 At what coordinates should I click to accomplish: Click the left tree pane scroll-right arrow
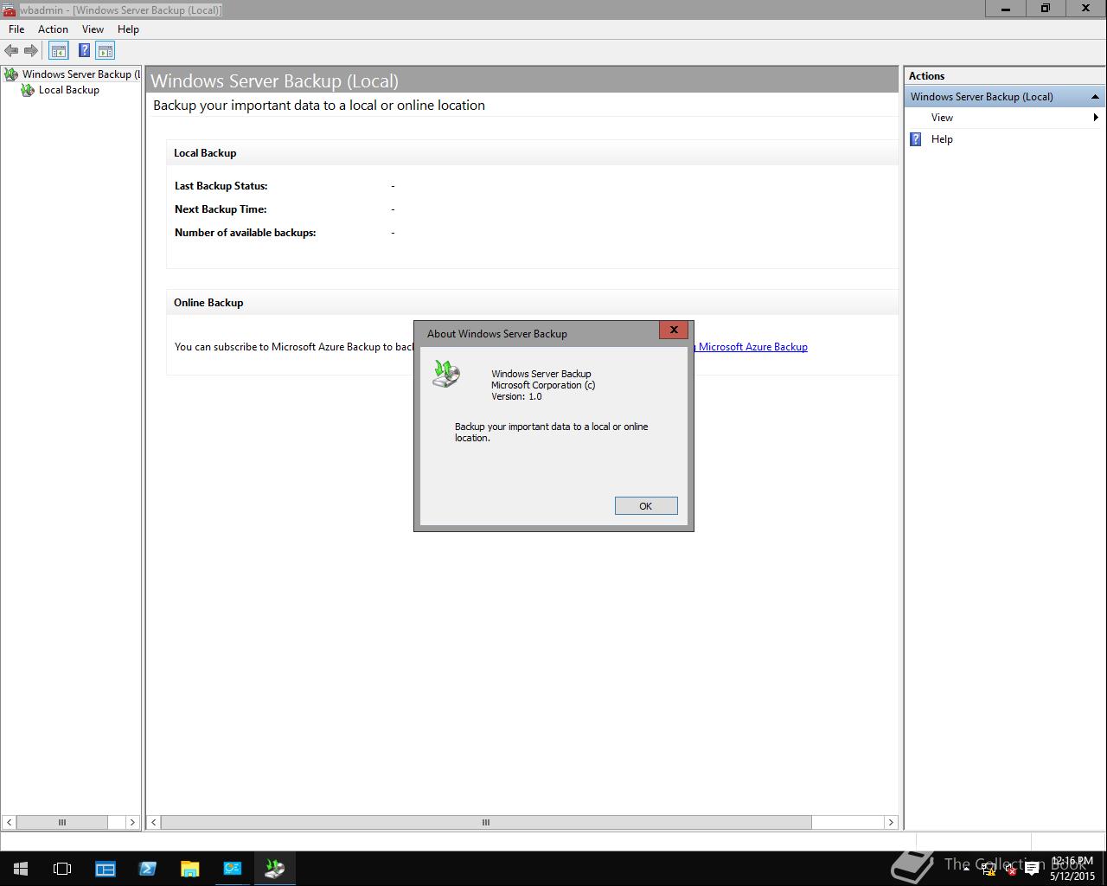(x=131, y=823)
